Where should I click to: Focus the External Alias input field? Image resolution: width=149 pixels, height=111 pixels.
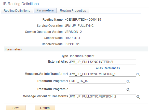102,62
